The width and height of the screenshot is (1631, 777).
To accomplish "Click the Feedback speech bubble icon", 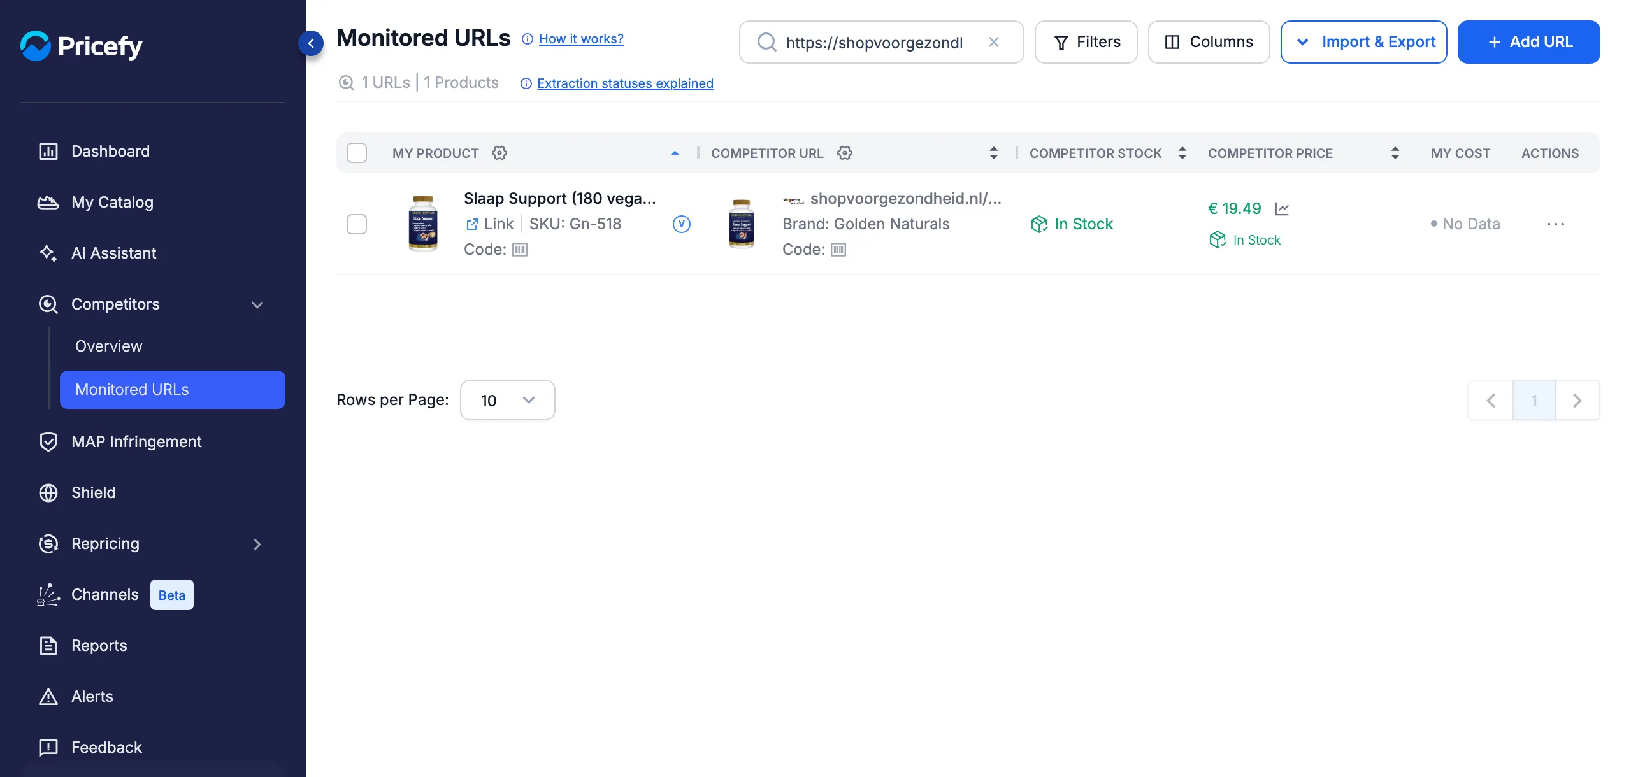I will 48,748.
